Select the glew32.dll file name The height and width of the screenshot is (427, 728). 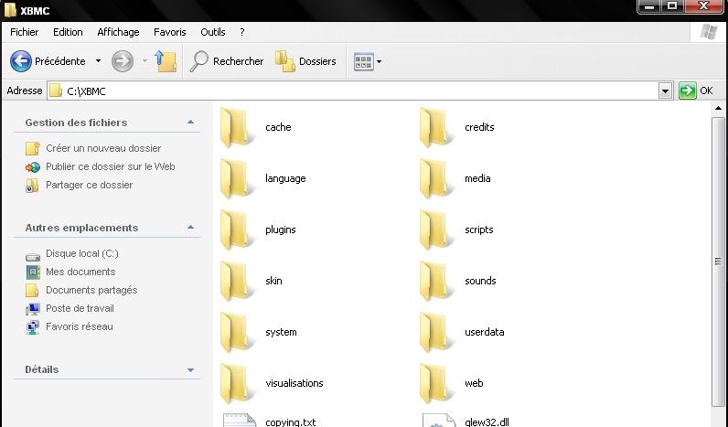[487, 422]
